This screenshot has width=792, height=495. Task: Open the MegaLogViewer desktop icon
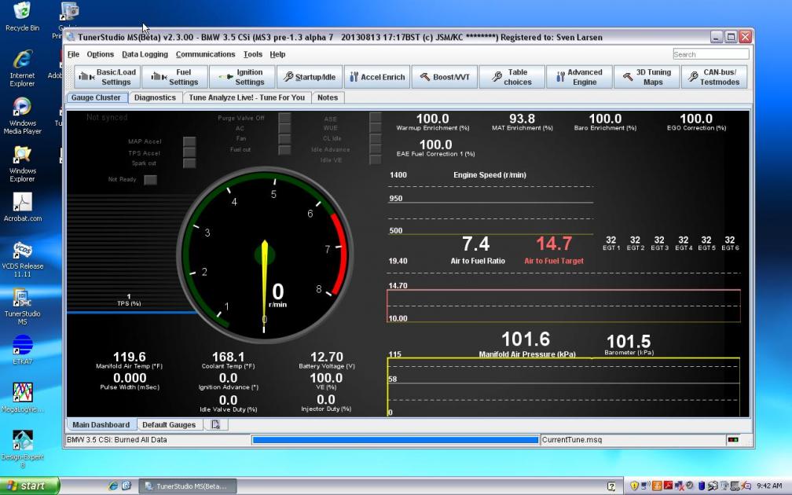[22, 398]
